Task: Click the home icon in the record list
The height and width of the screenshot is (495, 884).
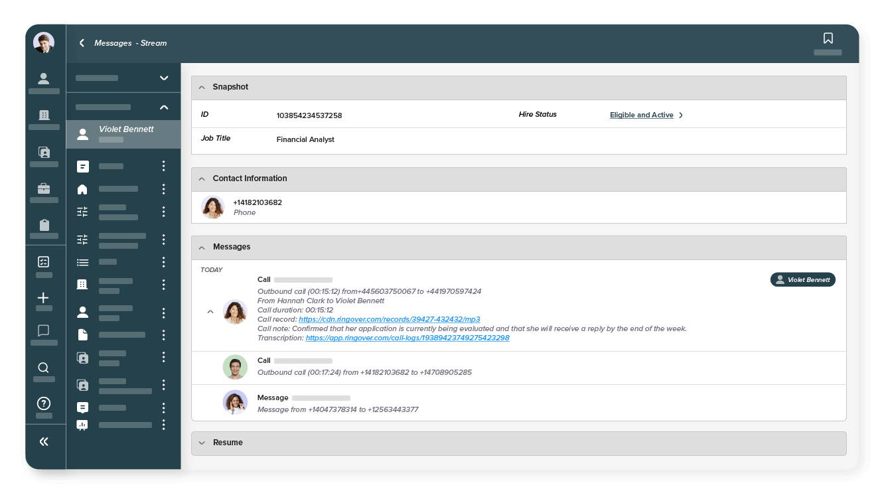Action: click(x=82, y=188)
